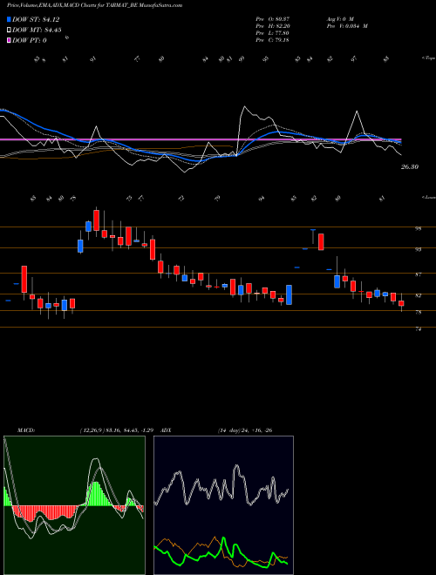This screenshot has width=436, height=575.
Task: Select the 'DOW PT: 0' legend text
Action: [30, 40]
